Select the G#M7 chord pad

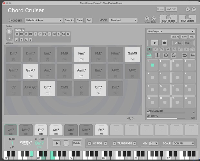point(31,71)
